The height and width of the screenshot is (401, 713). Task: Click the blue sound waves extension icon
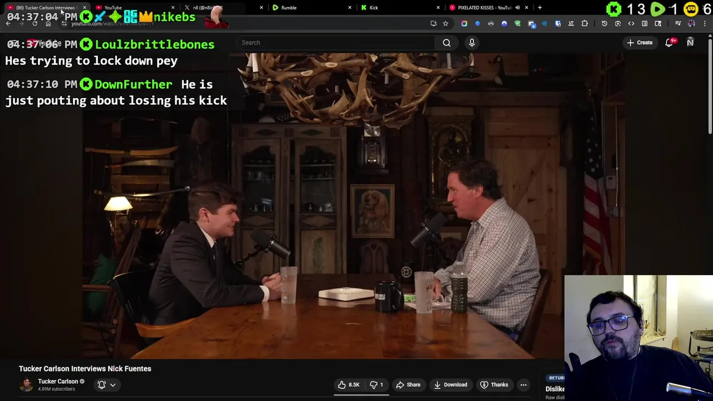544,23
